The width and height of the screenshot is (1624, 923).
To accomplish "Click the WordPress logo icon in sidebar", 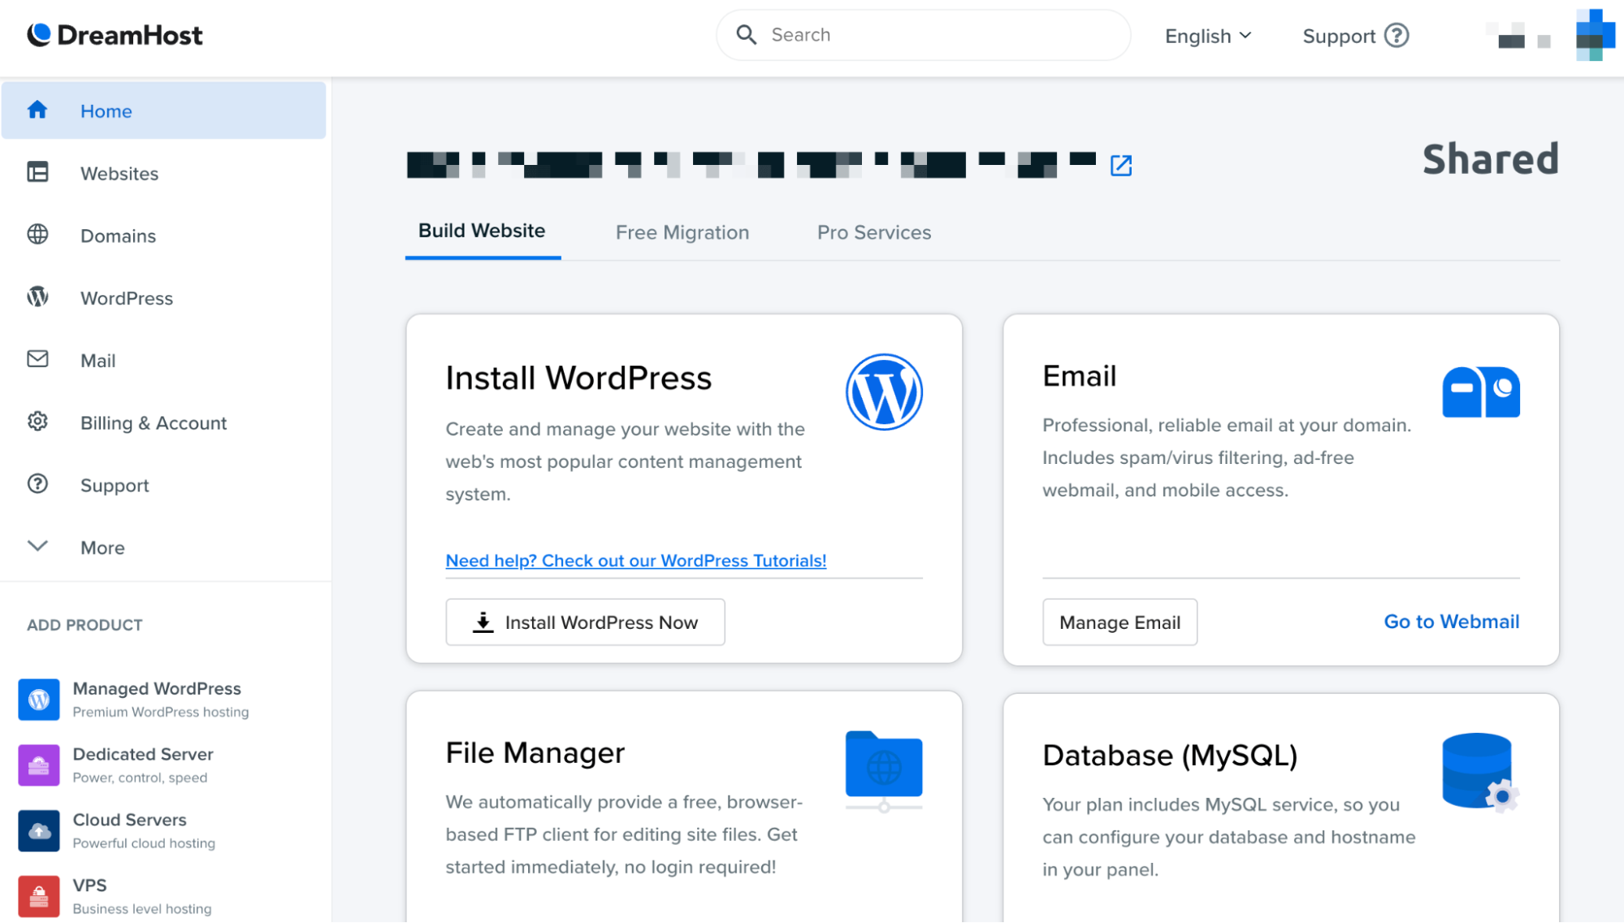I will coord(37,297).
